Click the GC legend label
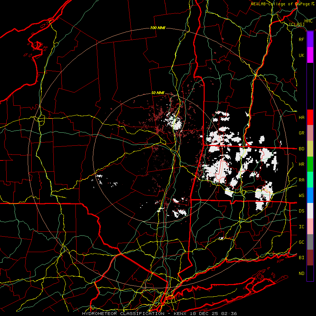Viewport: 316px width, 316px height. click(x=301, y=242)
